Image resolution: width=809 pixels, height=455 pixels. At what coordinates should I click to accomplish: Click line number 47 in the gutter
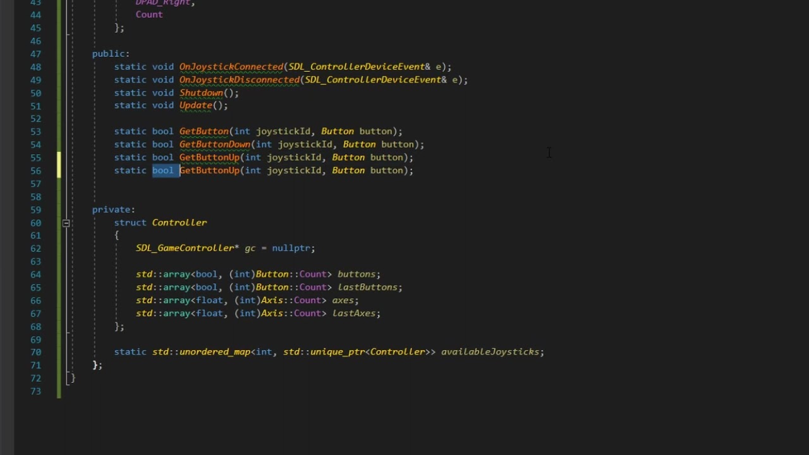coord(35,54)
